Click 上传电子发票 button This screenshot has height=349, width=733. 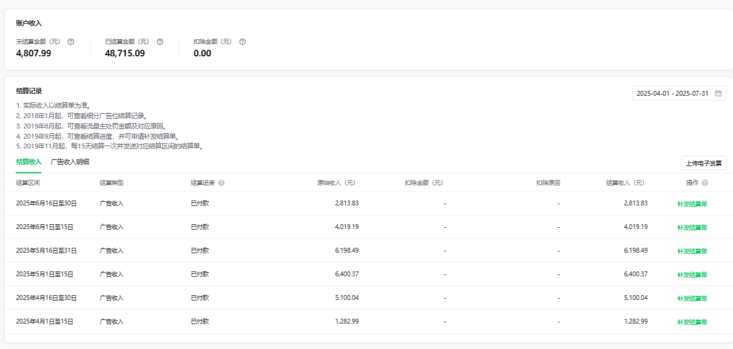tap(703, 163)
